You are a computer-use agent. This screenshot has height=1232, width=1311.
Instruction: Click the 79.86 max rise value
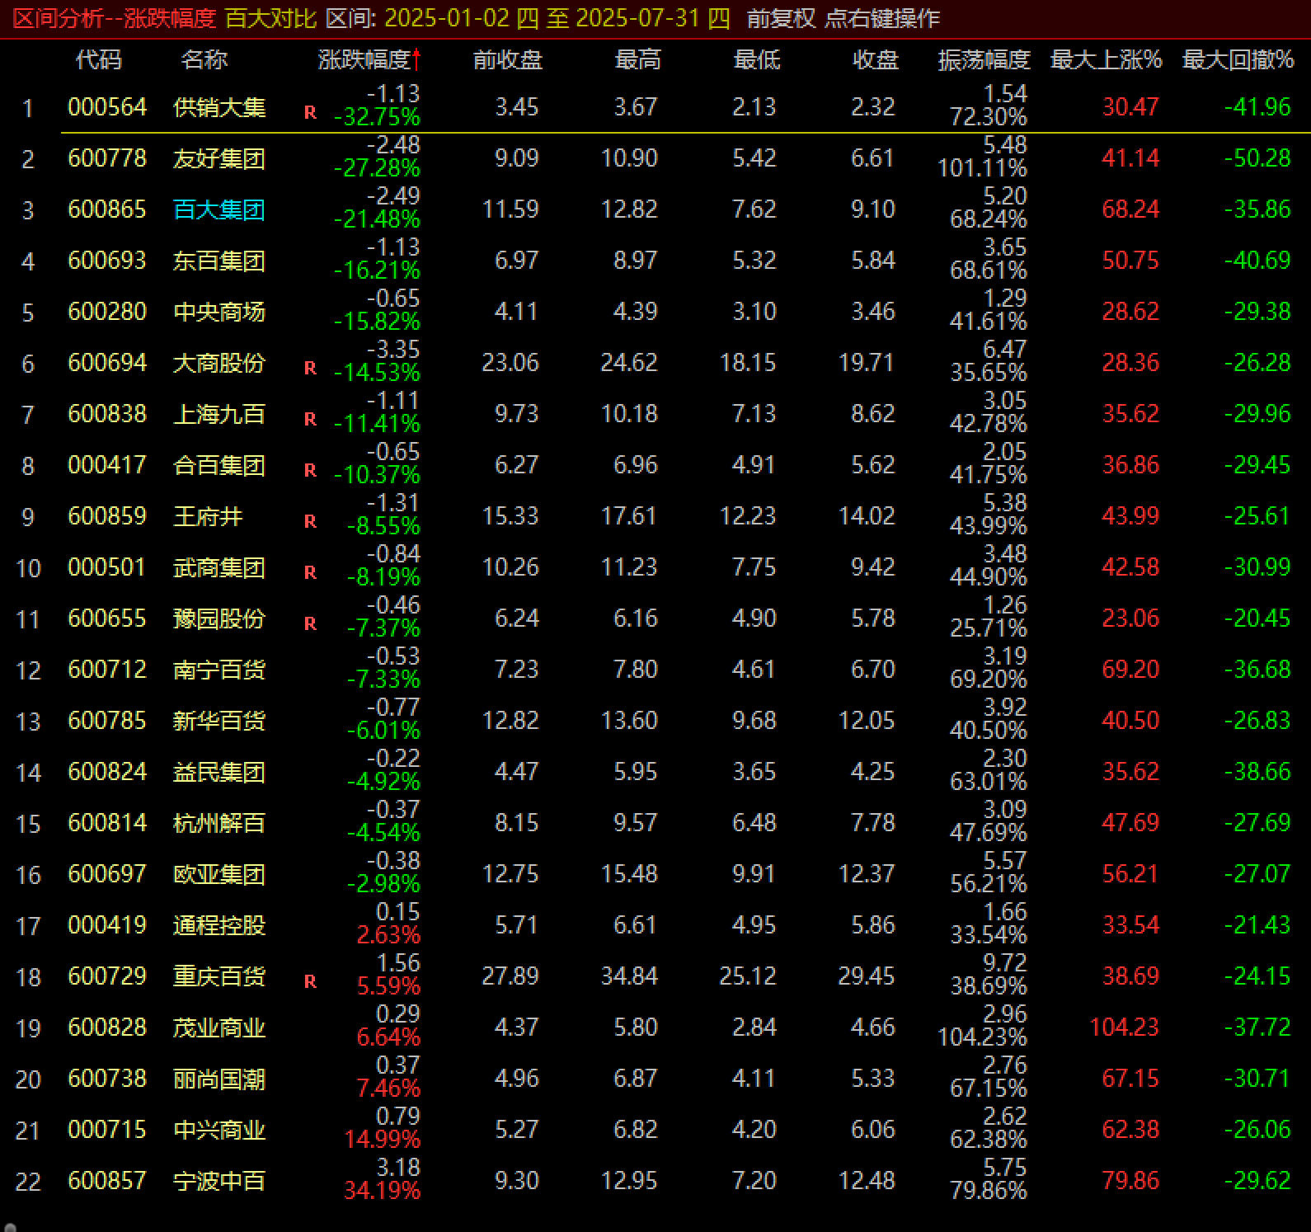pyautogui.click(x=1130, y=1181)
